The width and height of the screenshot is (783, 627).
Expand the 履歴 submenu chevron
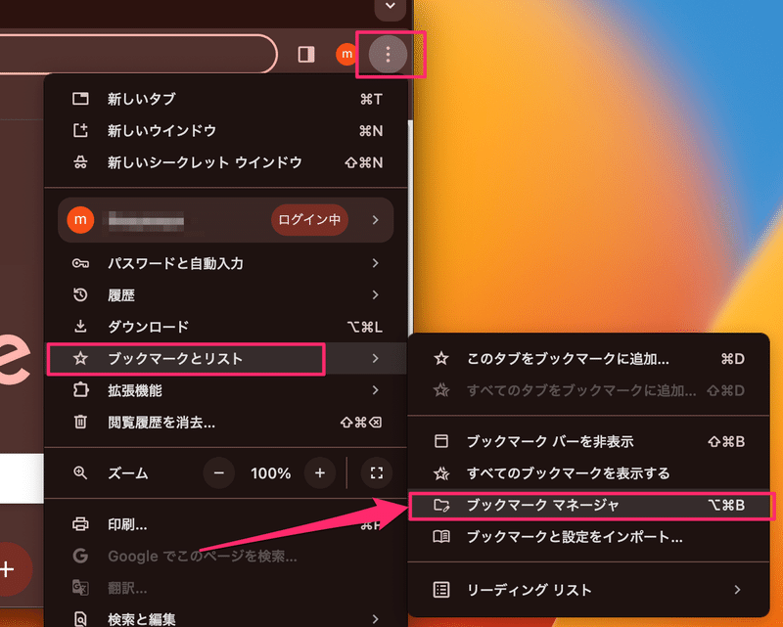coord(376,295)
